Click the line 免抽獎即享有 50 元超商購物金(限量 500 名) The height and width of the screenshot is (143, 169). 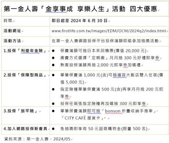[104, 129]
